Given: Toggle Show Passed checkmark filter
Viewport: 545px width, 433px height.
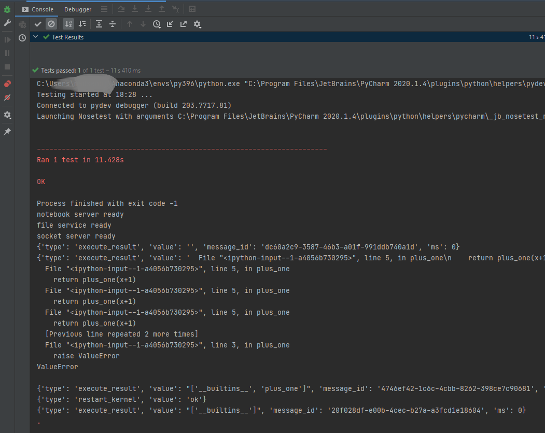Looking at the screenshot, I should coord(38,24).
